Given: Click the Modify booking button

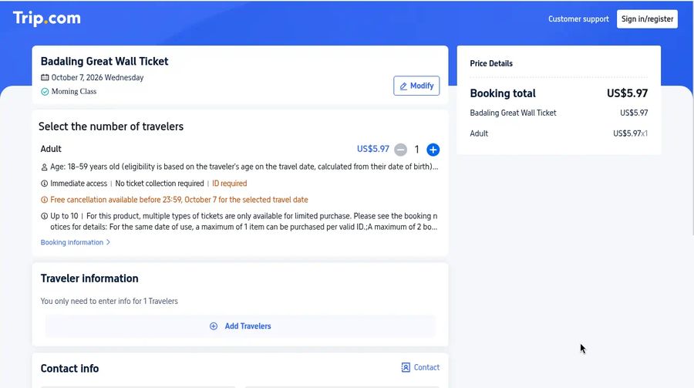Looking at the screenshot, I should tap(416, 86).
